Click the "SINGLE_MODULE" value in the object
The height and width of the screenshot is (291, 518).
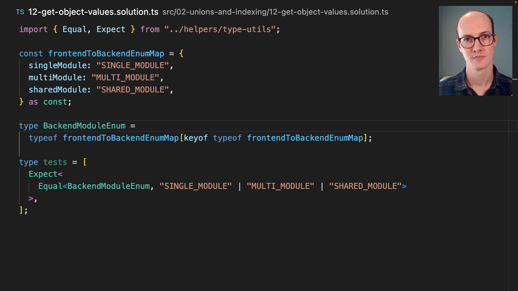click(x=134, y=66)
